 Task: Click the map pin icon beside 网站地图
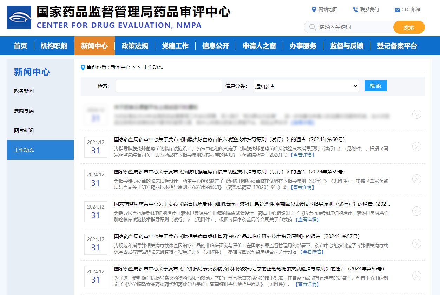point(314,9)
